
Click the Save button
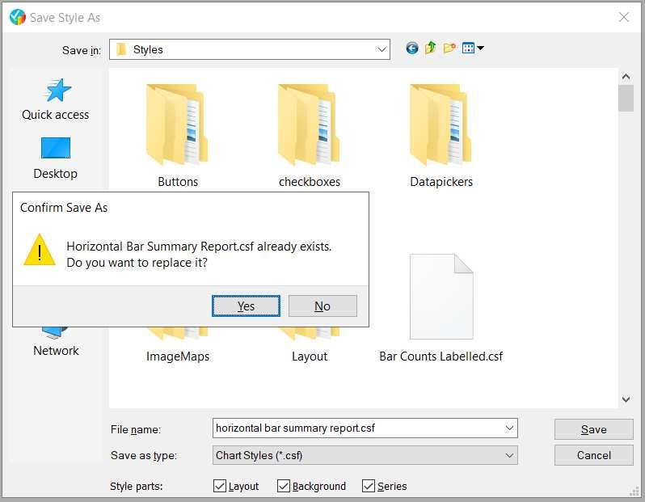[x=593, y=429]
